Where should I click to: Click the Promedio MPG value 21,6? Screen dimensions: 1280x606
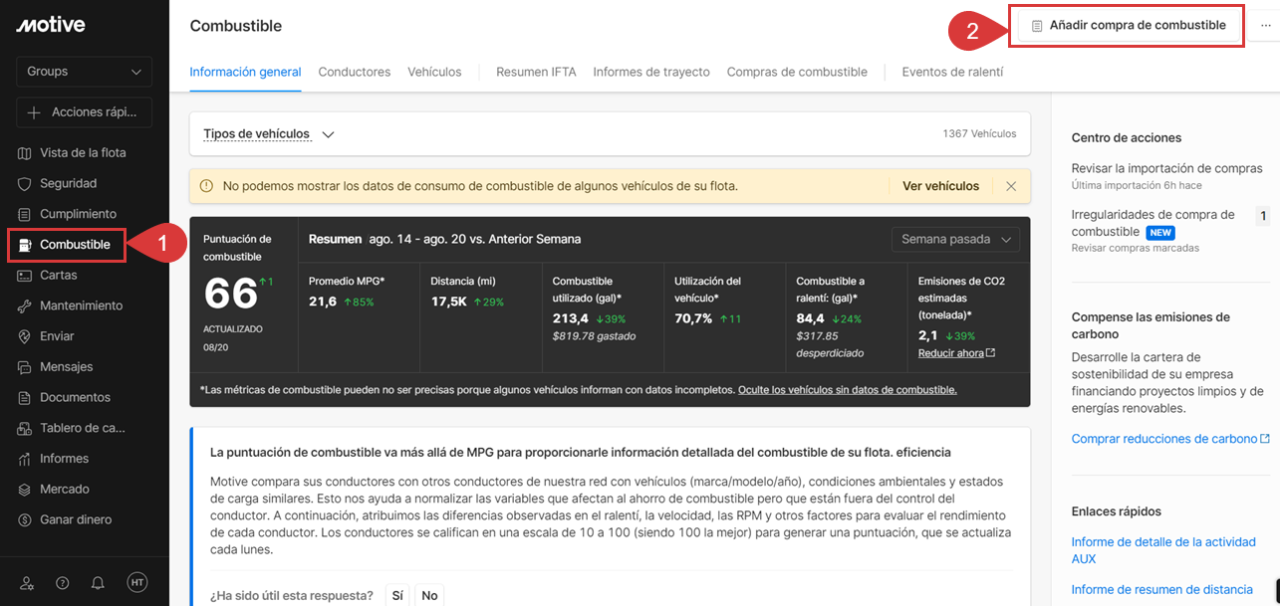323,302
